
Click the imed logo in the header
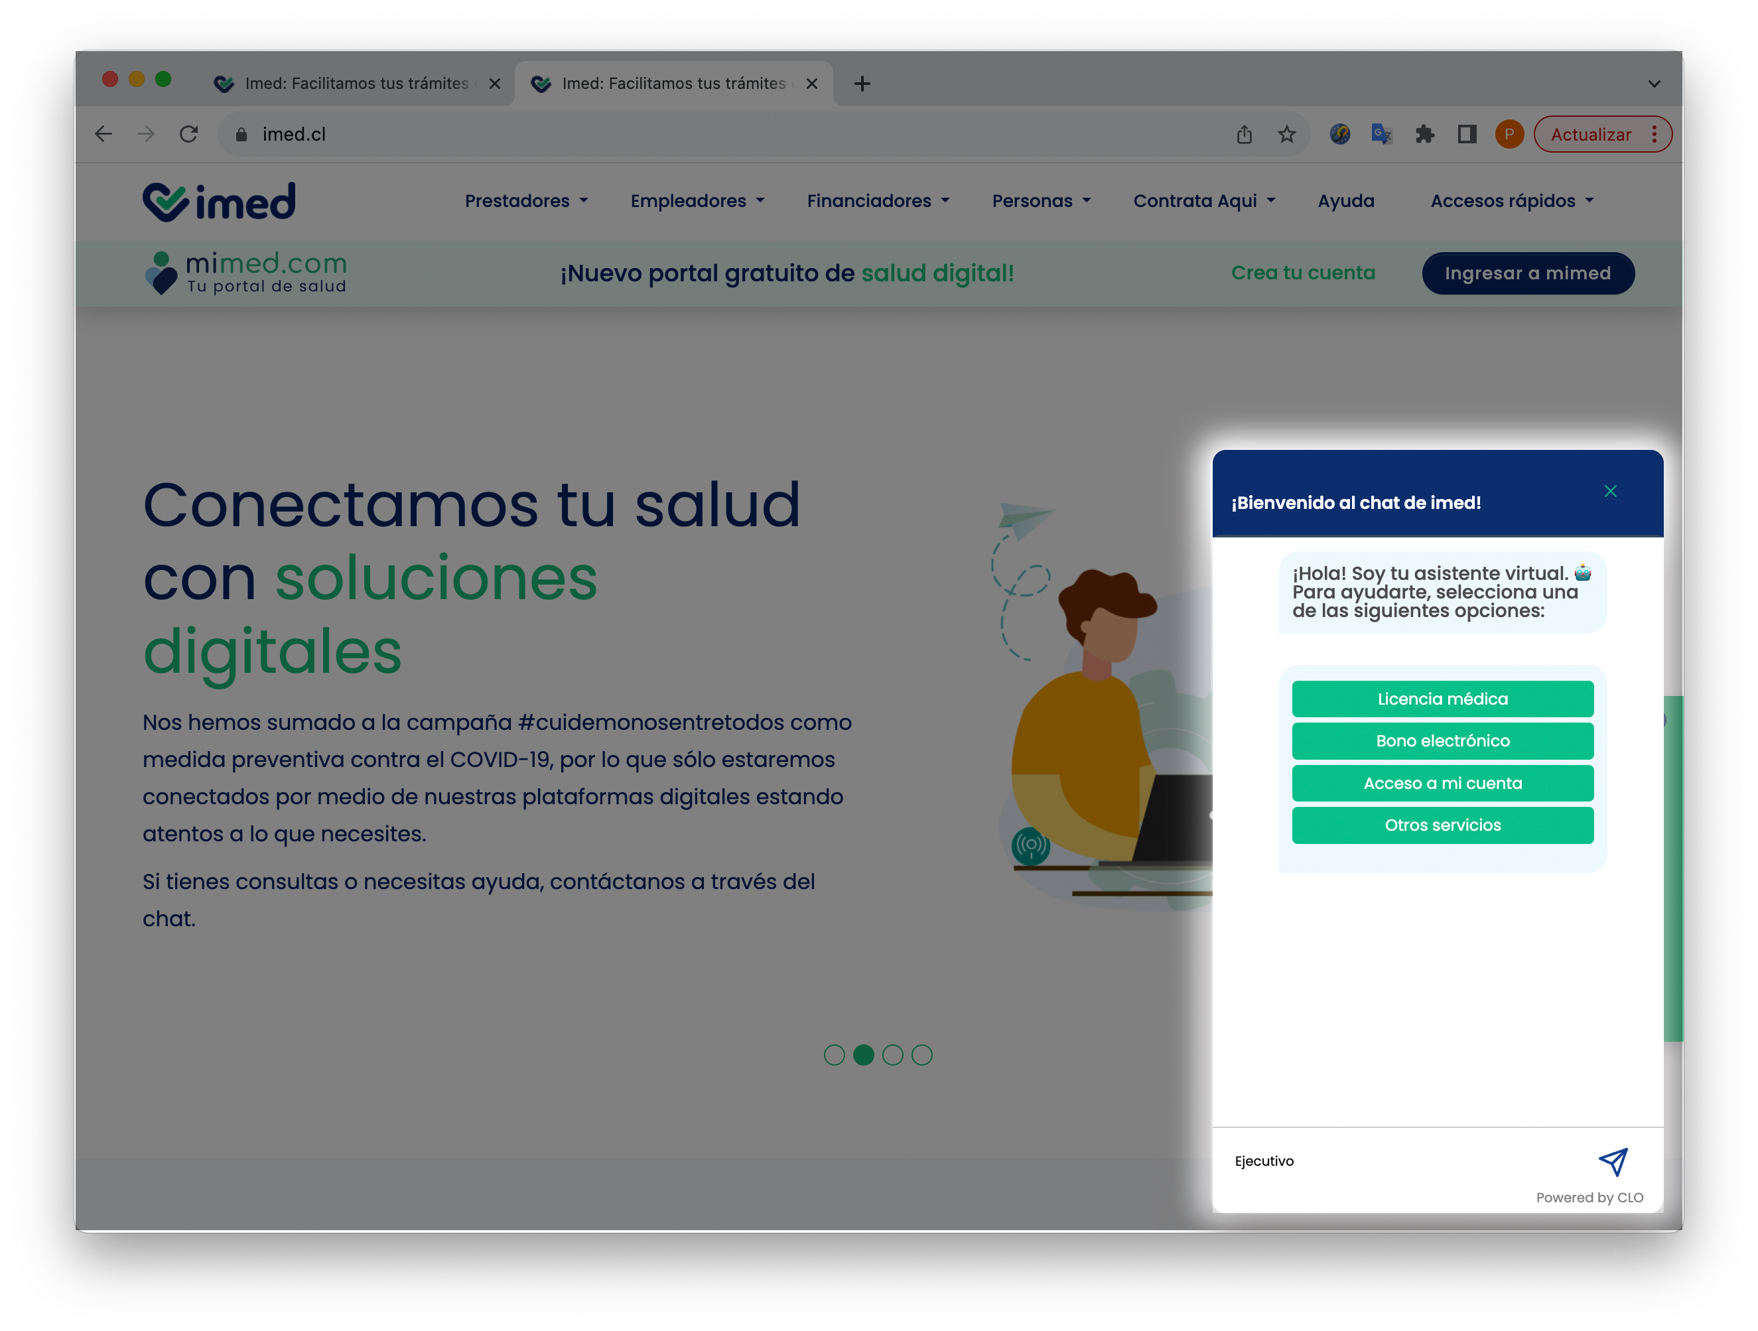(220, 201)
